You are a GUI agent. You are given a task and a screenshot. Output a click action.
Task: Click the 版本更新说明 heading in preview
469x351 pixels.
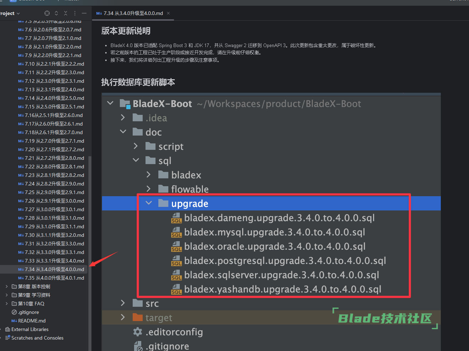click(x=126, y=31)
